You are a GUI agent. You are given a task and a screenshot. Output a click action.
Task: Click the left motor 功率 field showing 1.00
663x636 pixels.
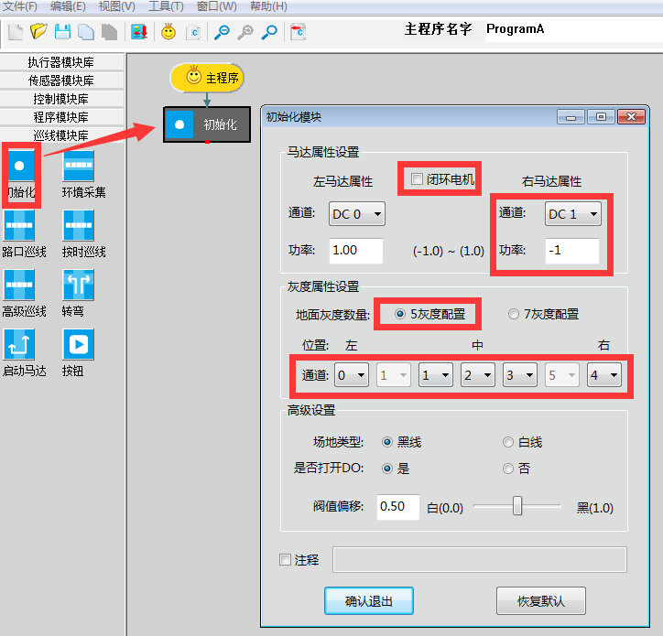[x=356, y=251]
